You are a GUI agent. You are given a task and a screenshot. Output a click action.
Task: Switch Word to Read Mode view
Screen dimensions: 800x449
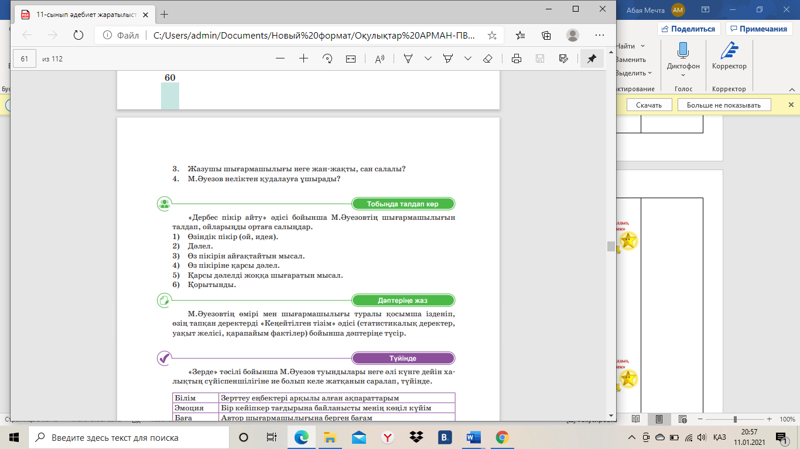635,419
